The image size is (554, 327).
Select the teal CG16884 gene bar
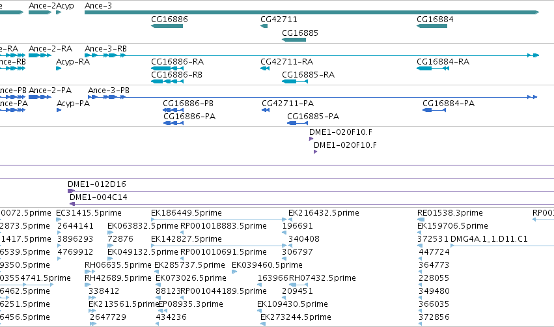432,26
